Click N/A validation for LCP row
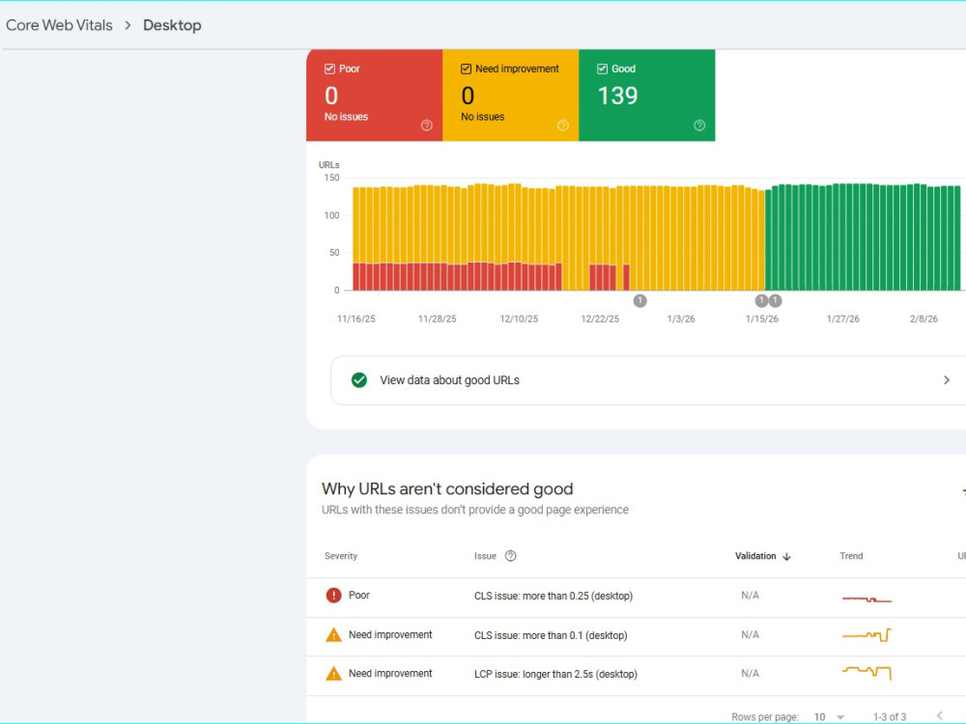Image resolution: width=966 pixels, height=724 pixels. click(750, 674)
